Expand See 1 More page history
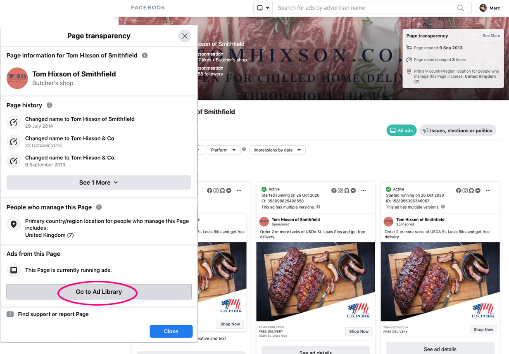The image size is (509, 354). [x=99, y=183]
